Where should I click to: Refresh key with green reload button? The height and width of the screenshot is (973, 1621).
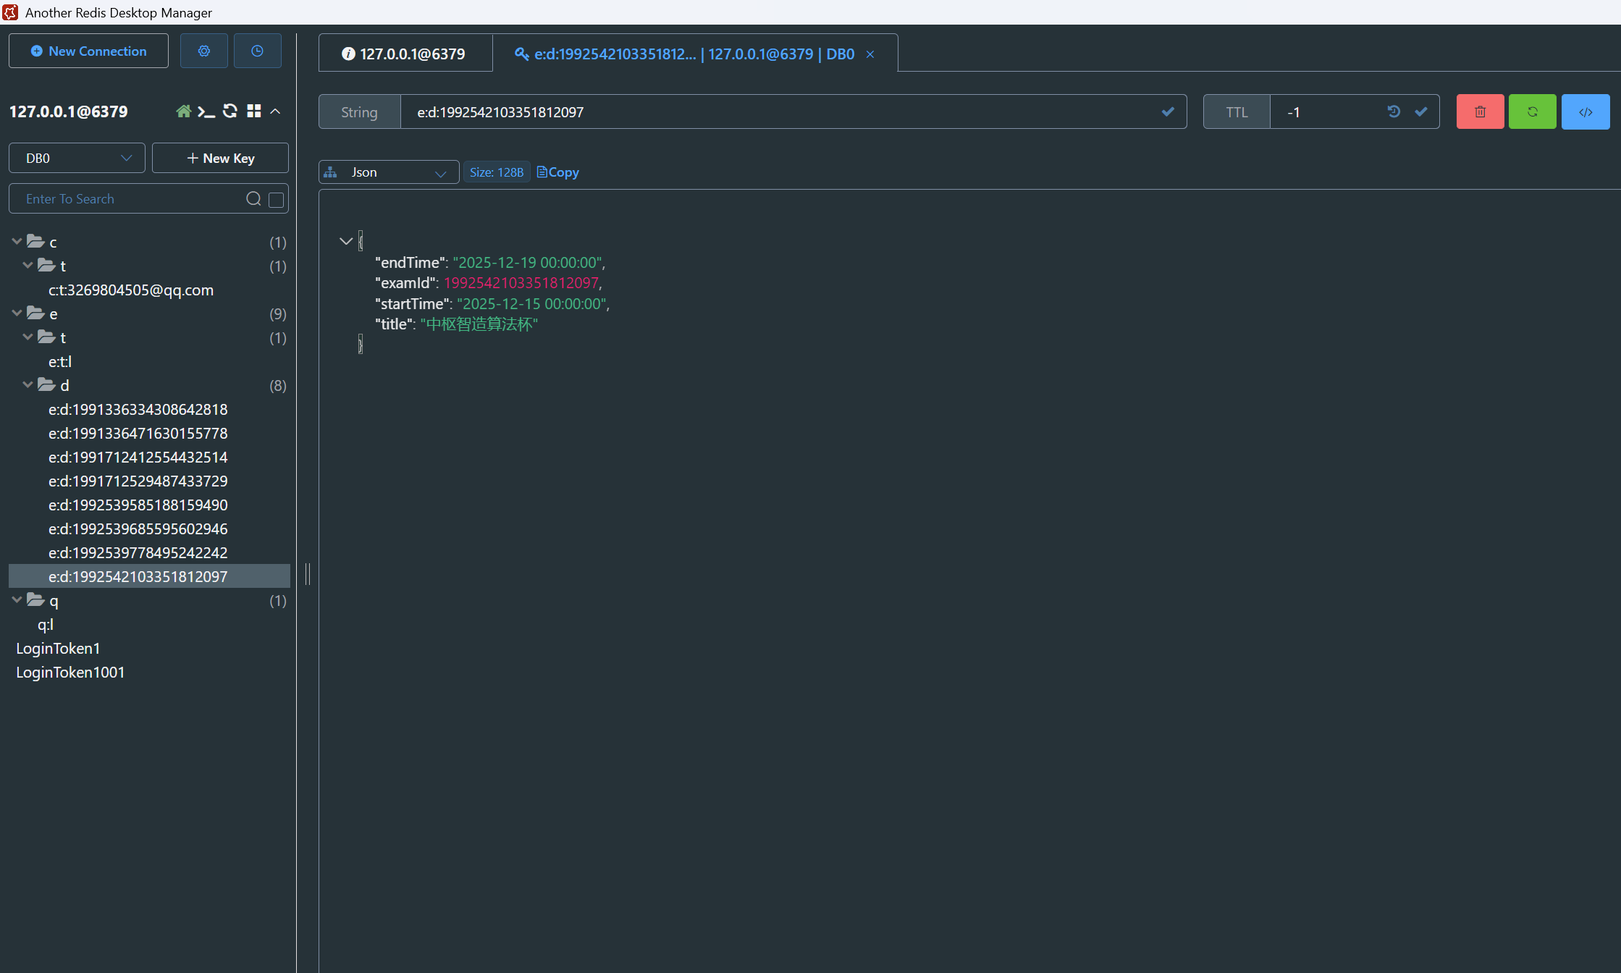pyautogui.click(x=1532, y=111)
